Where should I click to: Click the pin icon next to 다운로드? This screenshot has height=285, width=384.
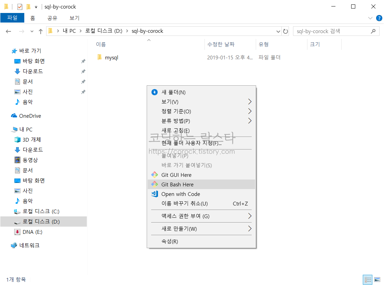click(x=83, y=71)
